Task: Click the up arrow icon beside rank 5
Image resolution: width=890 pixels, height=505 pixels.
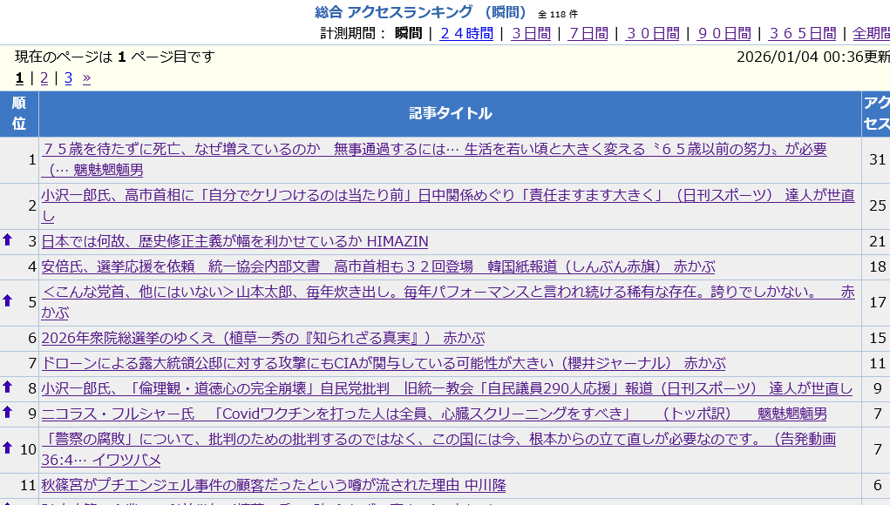Action: click(x=8, y=300)
